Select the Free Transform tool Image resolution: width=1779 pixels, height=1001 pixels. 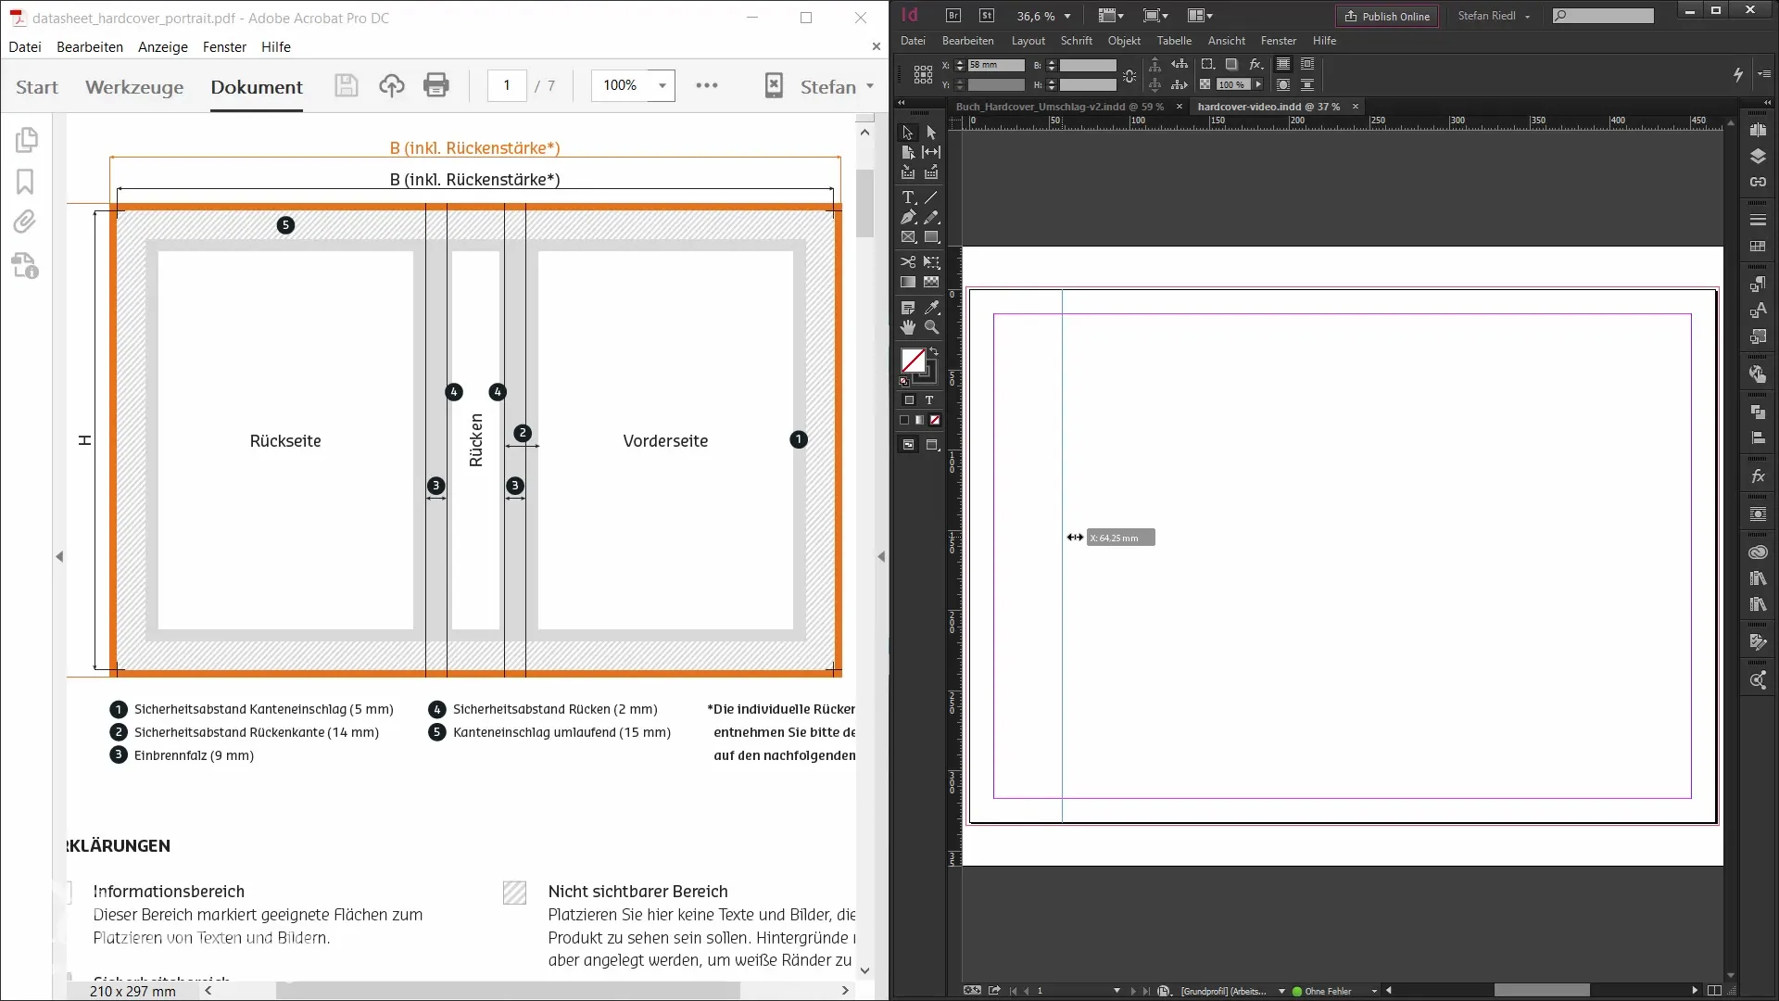coord(931,262)
